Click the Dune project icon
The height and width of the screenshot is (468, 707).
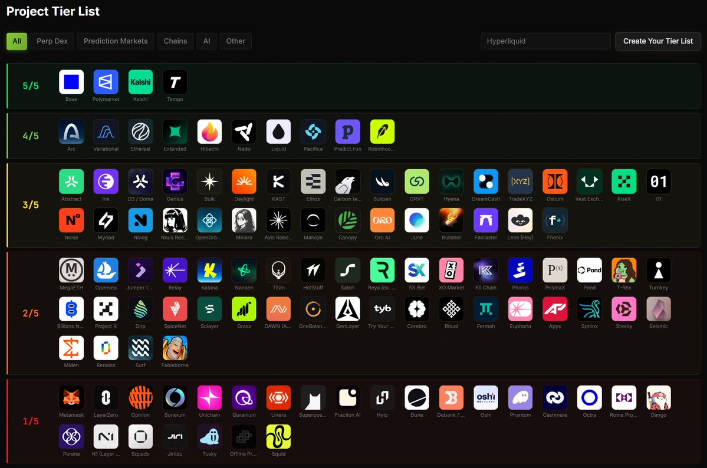click(x=417, y=398)
